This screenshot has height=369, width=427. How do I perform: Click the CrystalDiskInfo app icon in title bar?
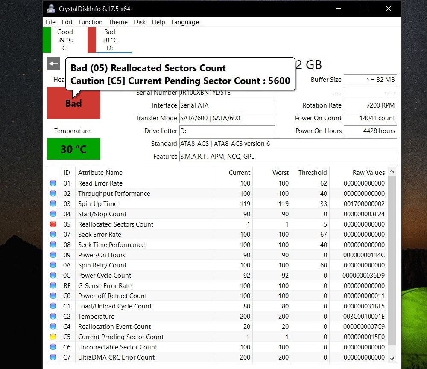[51, 9]
